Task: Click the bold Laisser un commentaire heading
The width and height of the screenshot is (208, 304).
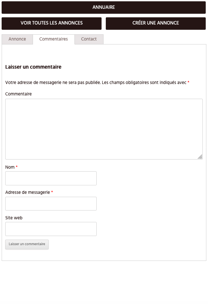Action: [x=33, y=67]
